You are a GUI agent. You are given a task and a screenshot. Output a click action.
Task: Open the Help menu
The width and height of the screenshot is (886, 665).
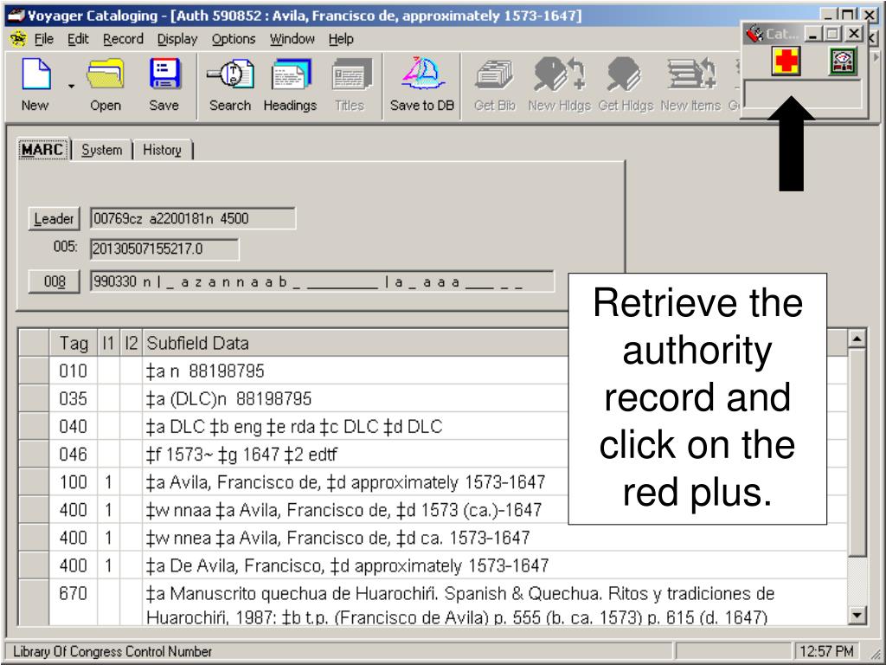[x=341, y=39]
